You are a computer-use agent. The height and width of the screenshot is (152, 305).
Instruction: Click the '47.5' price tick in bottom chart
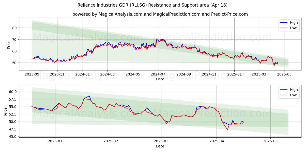click(13, 129)
